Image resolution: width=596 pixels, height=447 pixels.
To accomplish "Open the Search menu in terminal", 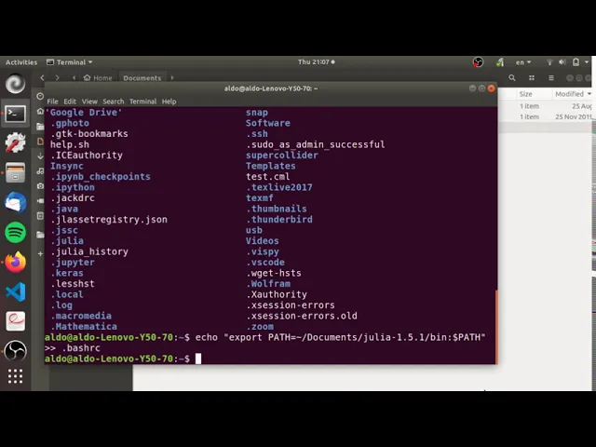I will tap(114, 102).
